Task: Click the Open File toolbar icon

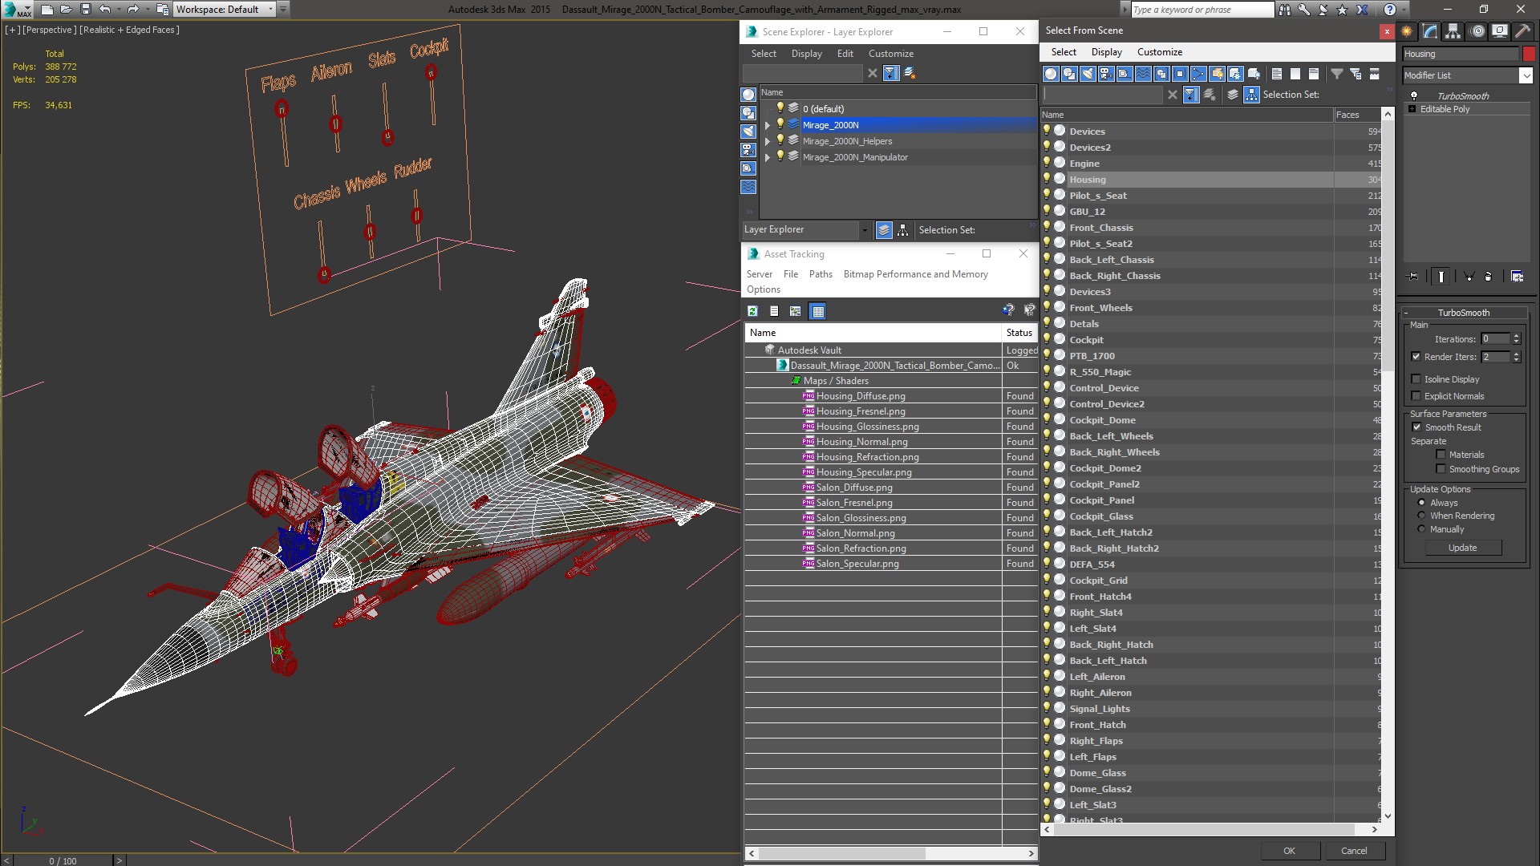Action: [x=67, y=10]
